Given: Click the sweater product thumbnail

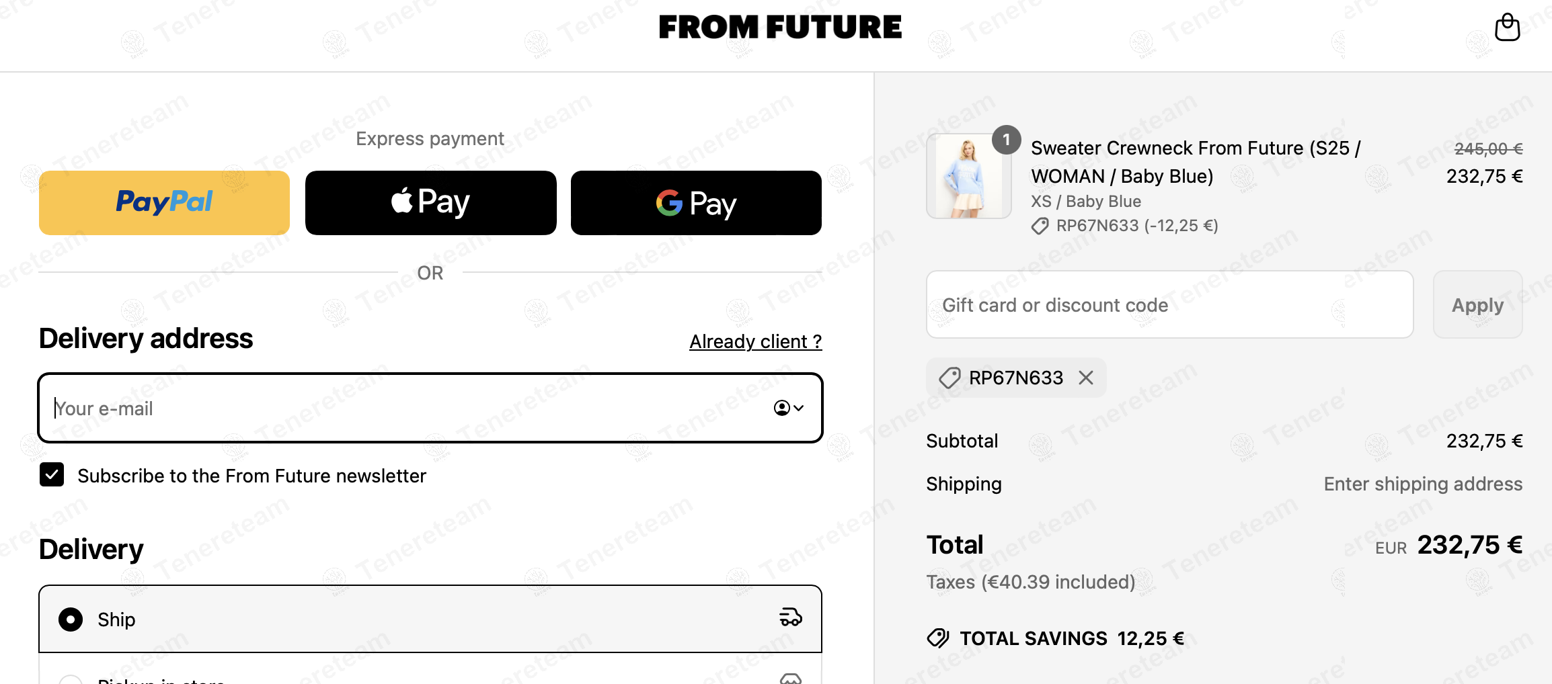Looking at the screenshot, I should click(968, 176).
